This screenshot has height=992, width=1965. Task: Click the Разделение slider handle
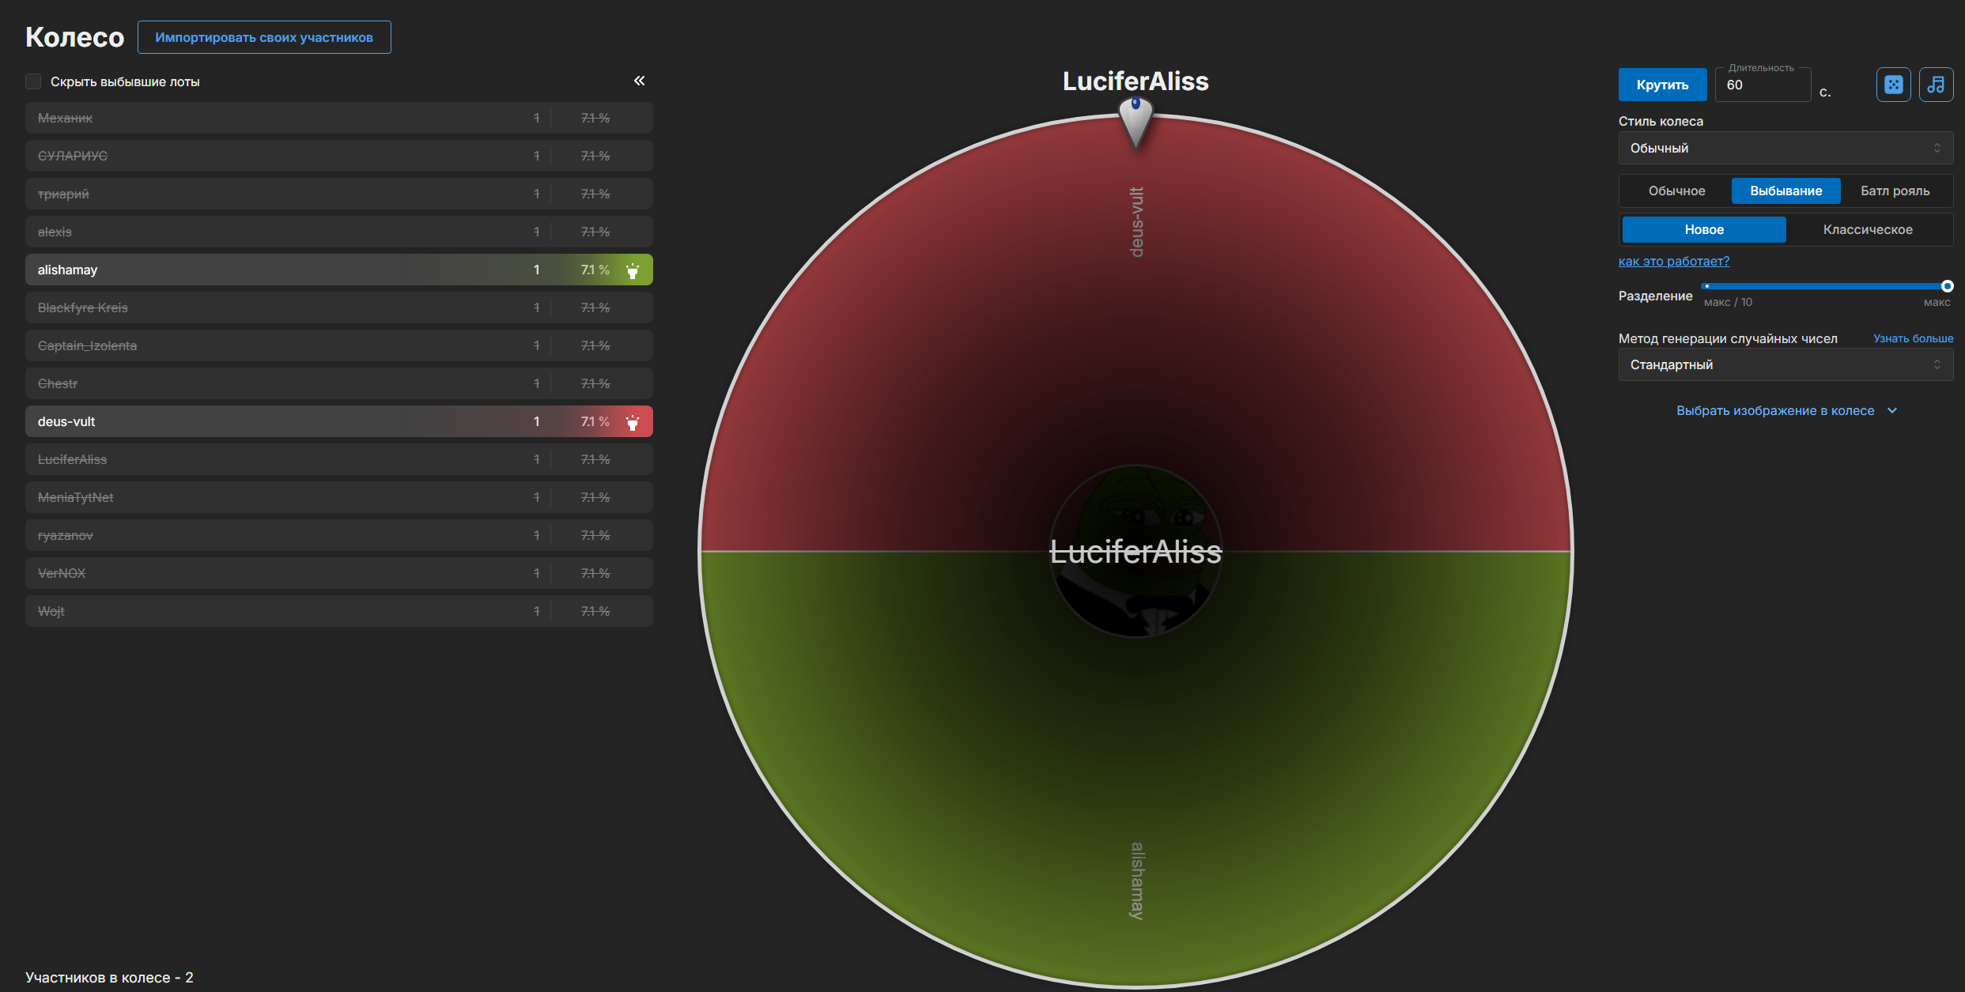1947,286
